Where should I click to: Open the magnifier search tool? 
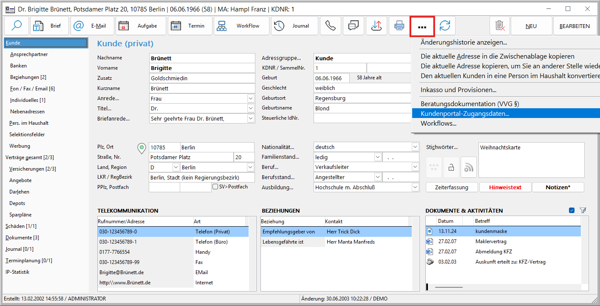17,26
